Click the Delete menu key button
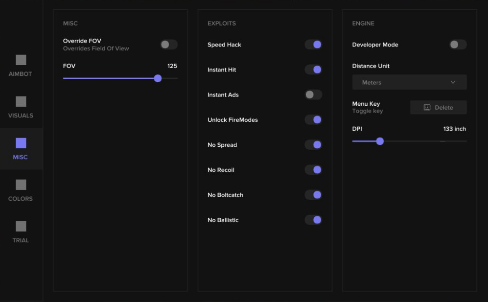The image size is (488, 302). [x=438, y=107]
